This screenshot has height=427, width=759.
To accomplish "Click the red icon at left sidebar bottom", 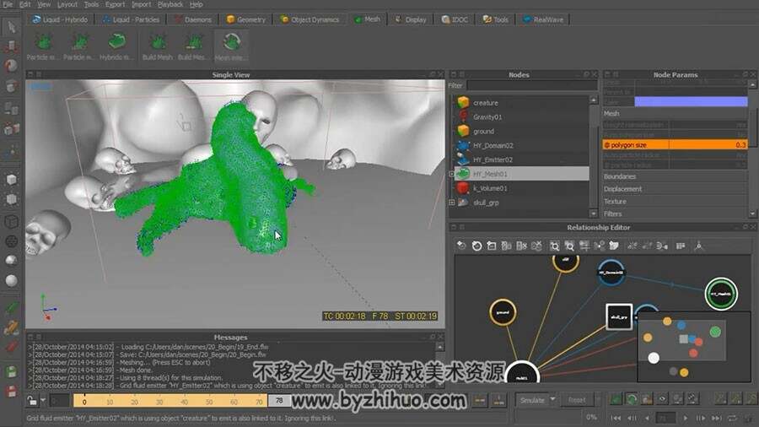I will click(x=12, y=392).
